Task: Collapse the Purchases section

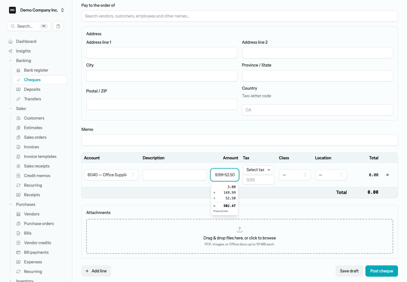Action: 10,204
